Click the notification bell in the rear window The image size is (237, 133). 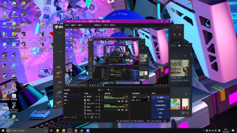(x=174, y=34)
